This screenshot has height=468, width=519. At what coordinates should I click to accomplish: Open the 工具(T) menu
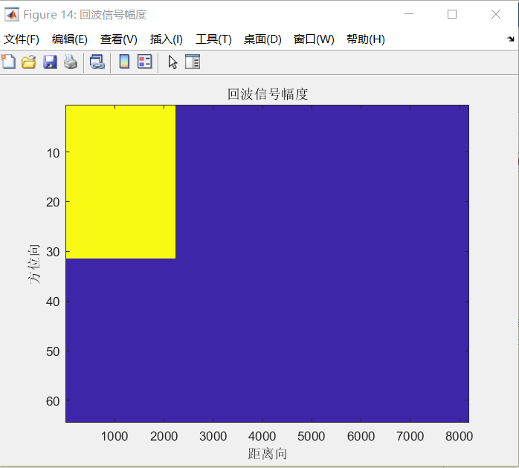click(x=213, y=39)
